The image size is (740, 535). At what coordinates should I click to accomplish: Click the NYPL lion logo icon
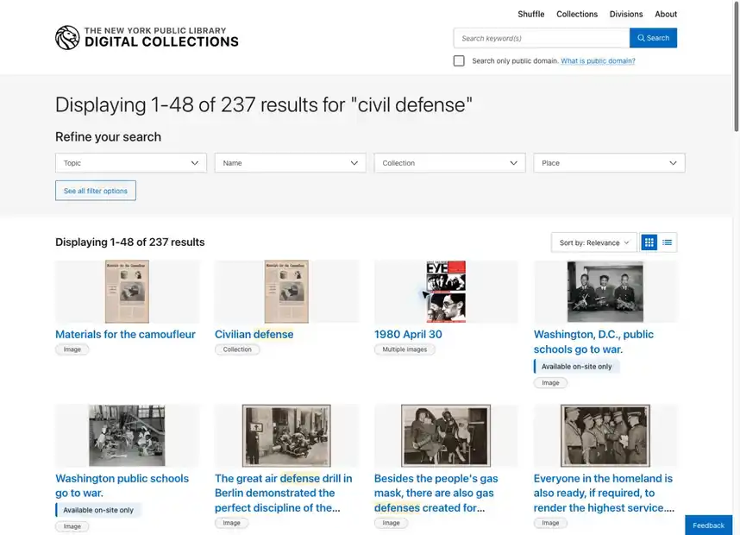67,37
